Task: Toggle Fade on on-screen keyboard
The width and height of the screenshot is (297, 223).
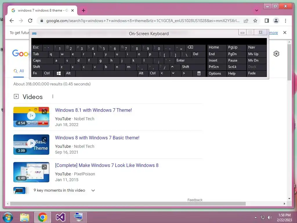Action: 256,73
